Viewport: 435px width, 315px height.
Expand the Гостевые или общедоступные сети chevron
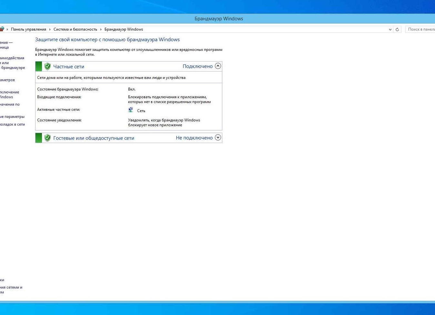coord(218,138)
